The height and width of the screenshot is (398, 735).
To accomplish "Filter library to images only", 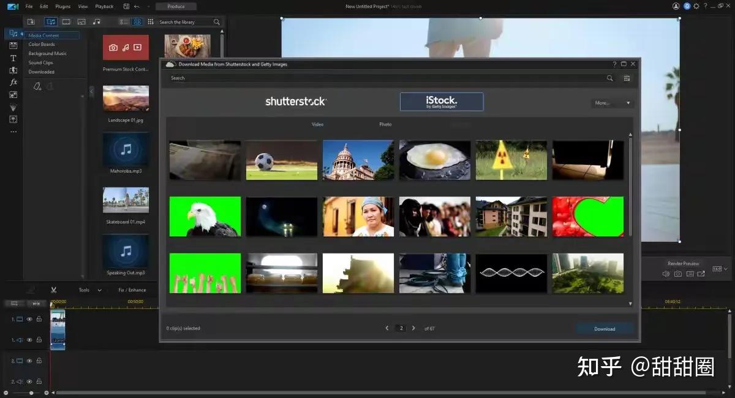I will click(x=81, y=22).
